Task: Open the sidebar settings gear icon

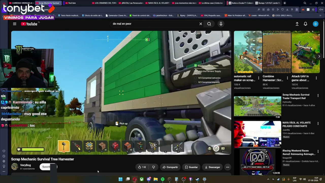Action: (4, 161)
